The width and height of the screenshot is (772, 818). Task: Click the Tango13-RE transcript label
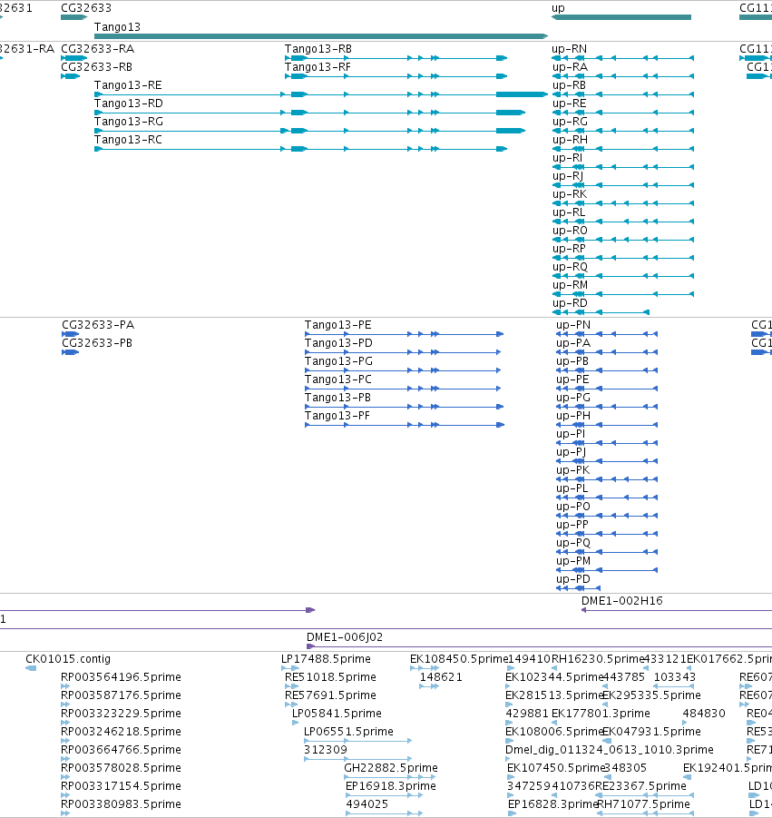[x=128, y=85]
